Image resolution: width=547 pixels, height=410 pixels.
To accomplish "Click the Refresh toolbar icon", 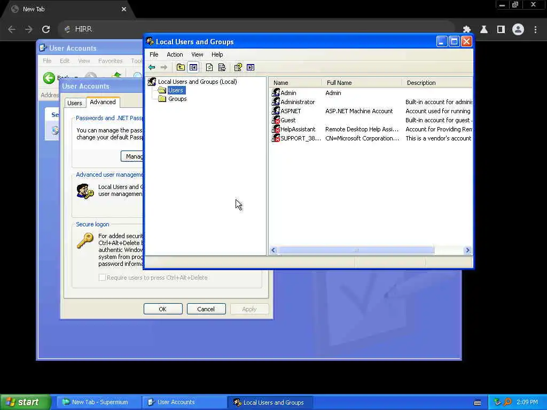I will pyautogui.click(x=209, y=67).
